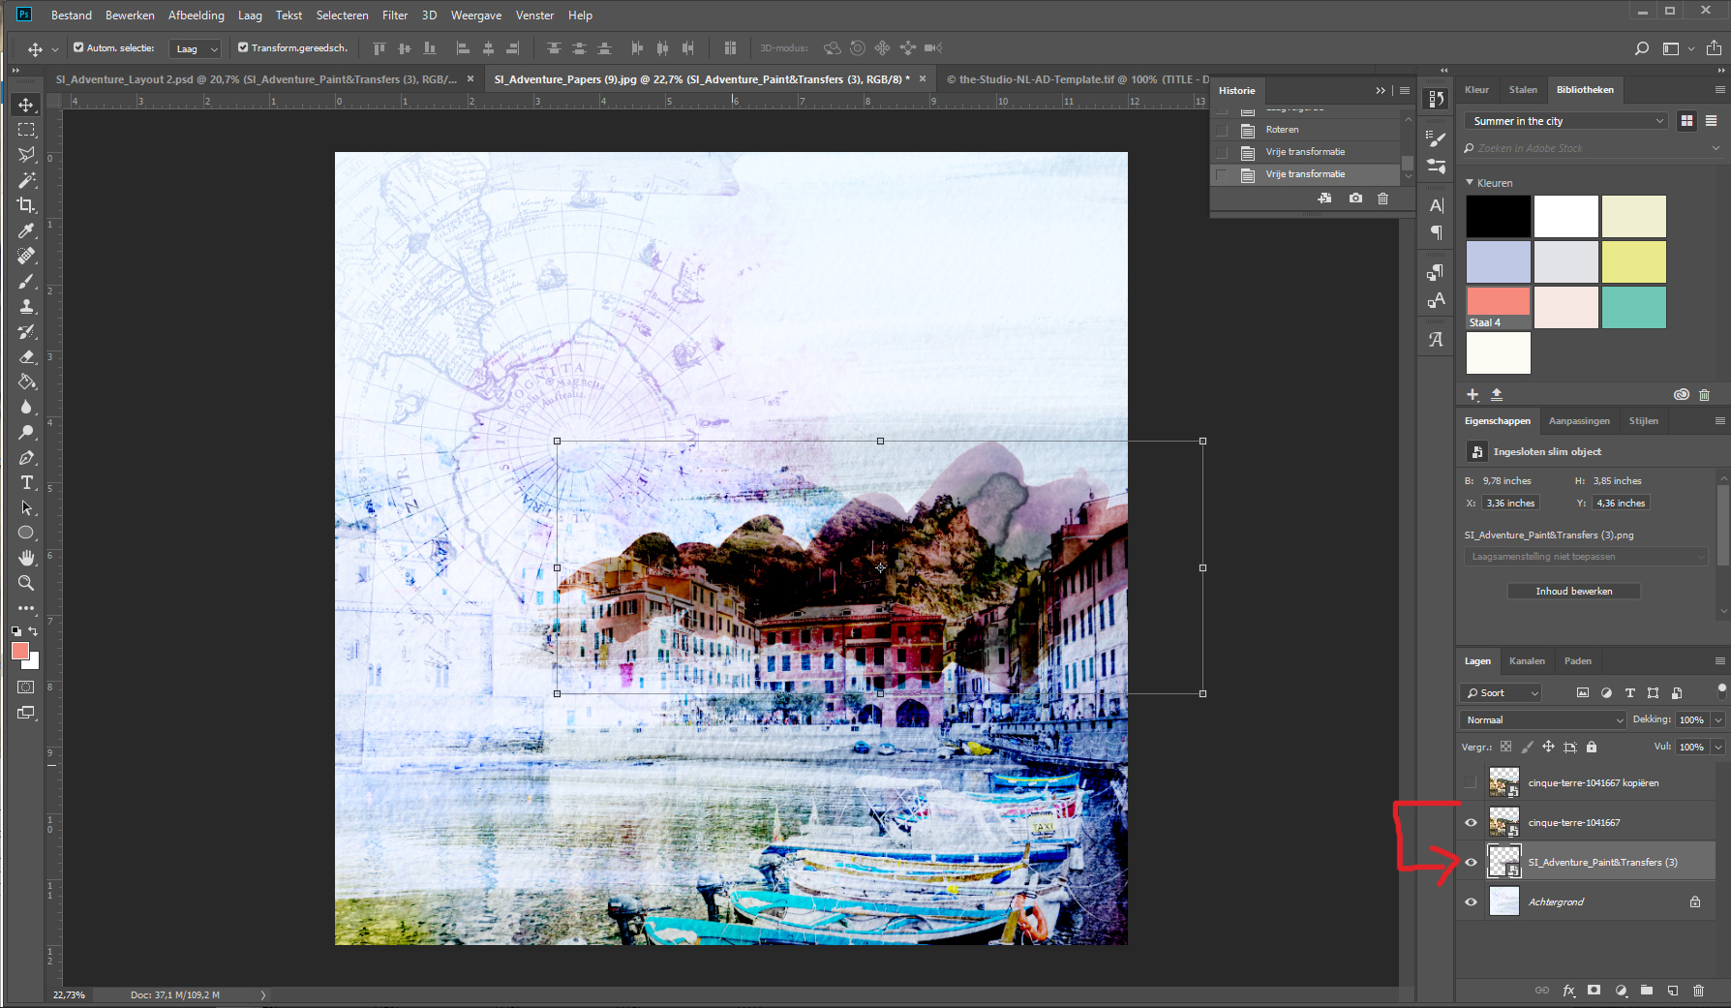Open the Filter menu
Image resolution: width=1731 pixels, height=1008 pixels.
tap(394, 15)
